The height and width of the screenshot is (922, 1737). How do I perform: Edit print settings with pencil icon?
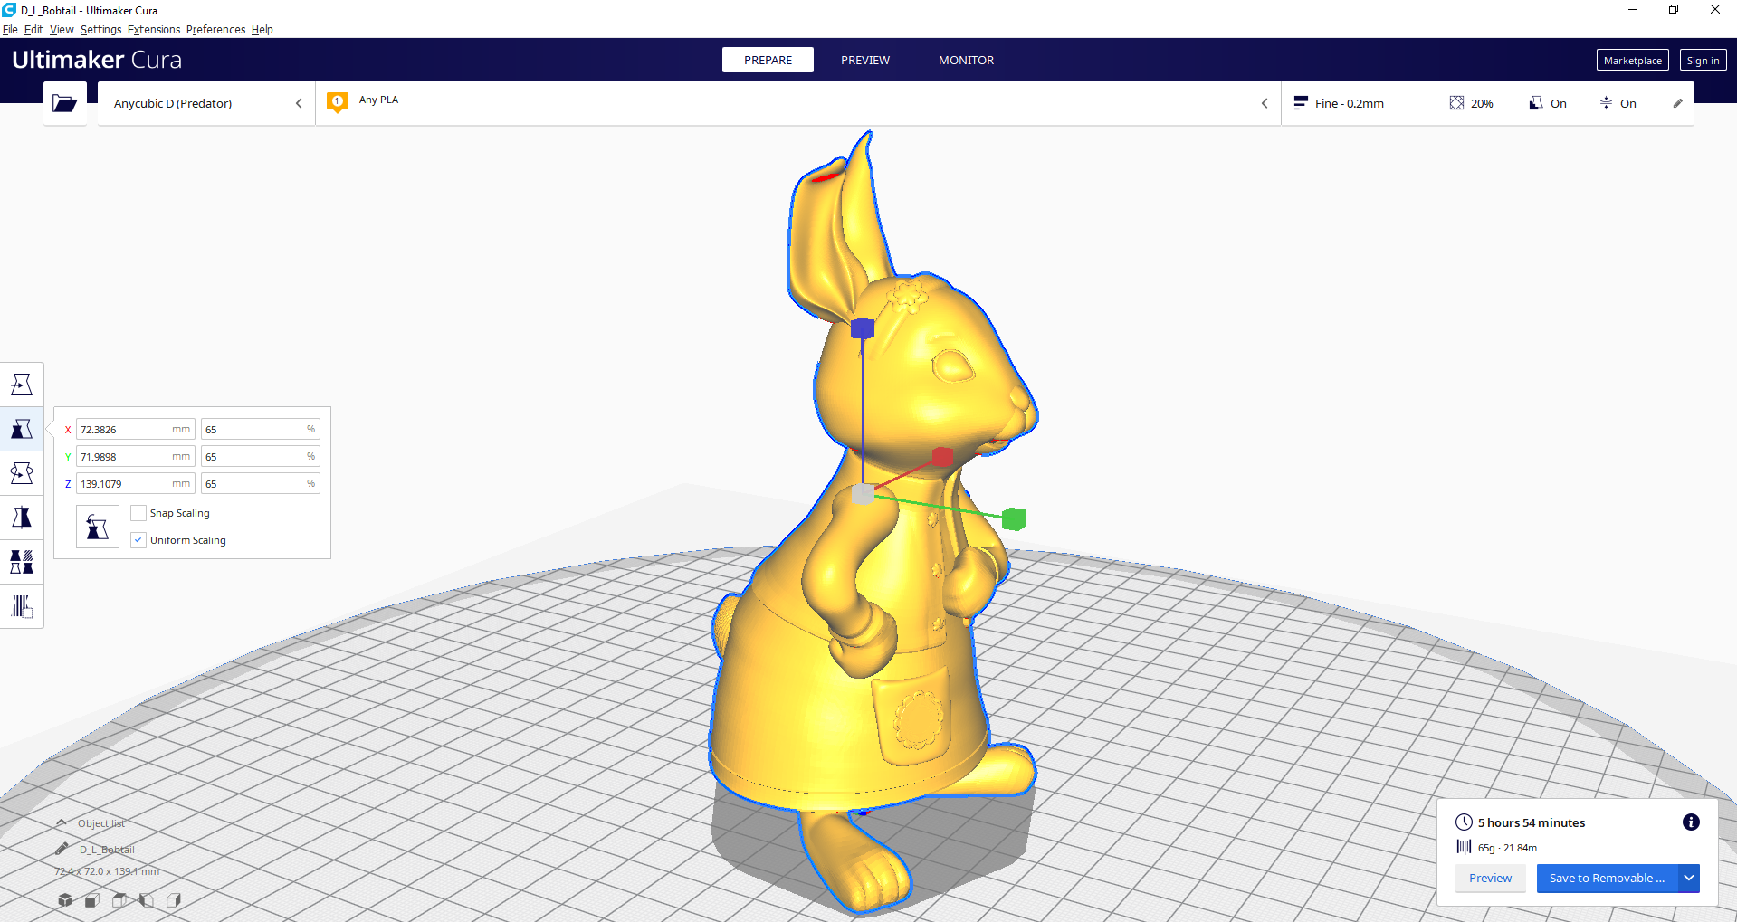pyautogui.click(x=1677, y=103)
